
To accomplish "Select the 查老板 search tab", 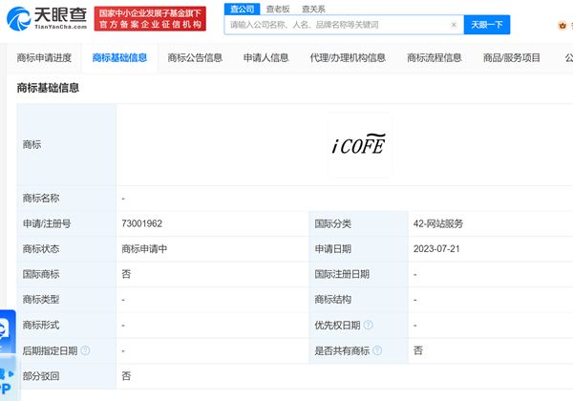I will [277, 8].
